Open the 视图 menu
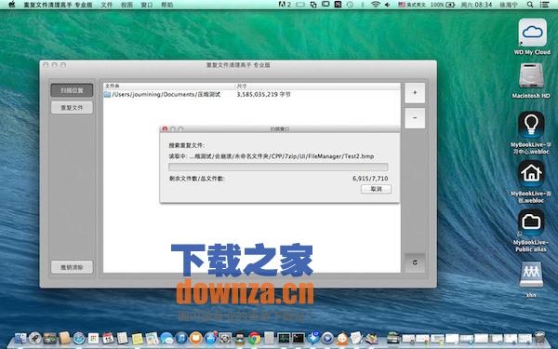The width and height of the screenshot is (558, 349). pyautogui.click(x=126, y=5)
